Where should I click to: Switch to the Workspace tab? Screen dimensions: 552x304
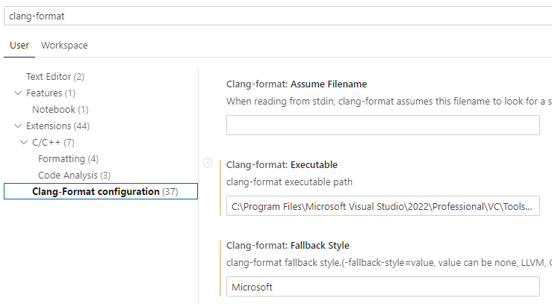click(64, 46)
